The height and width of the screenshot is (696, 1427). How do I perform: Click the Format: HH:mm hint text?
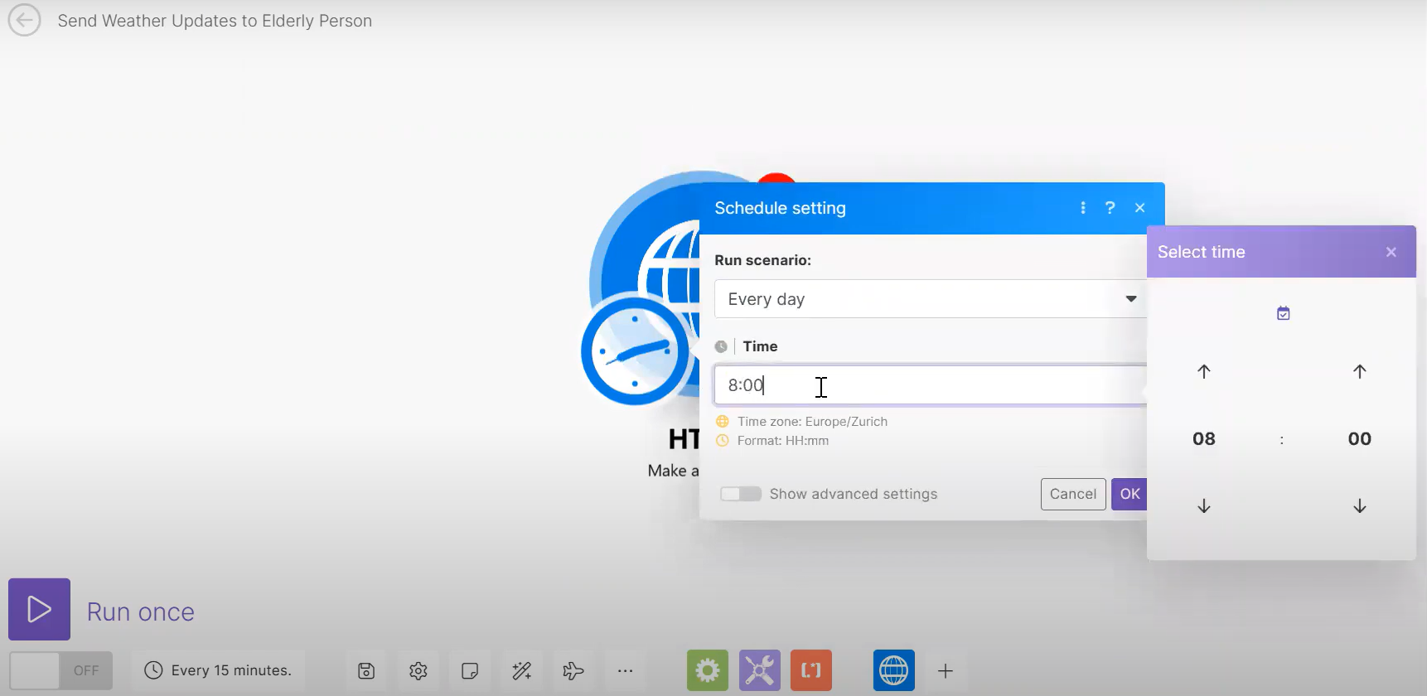[783, 441]
